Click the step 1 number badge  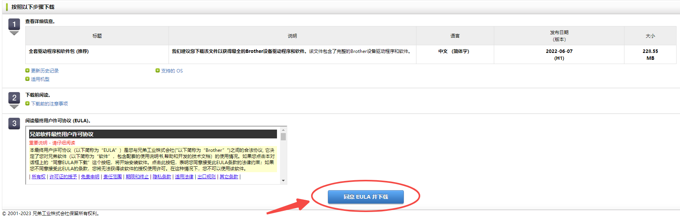[14, 25]
